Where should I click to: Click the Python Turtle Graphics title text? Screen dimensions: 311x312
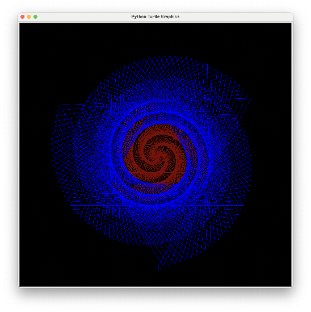(x=155, y=16)
